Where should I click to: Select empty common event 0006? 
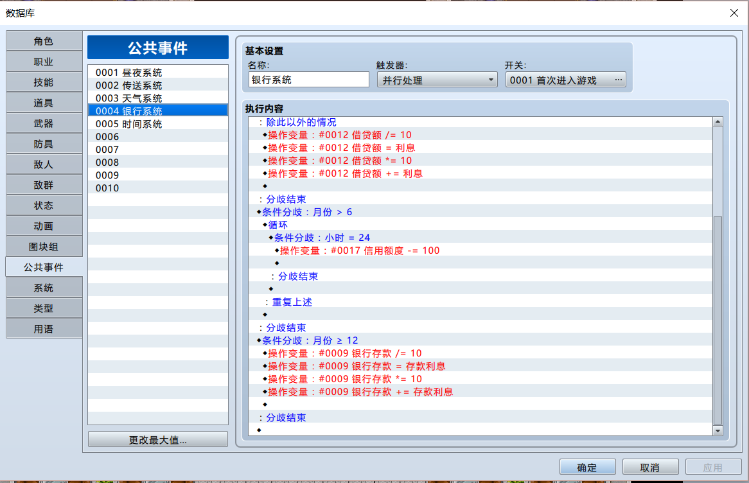coord(157,137)
